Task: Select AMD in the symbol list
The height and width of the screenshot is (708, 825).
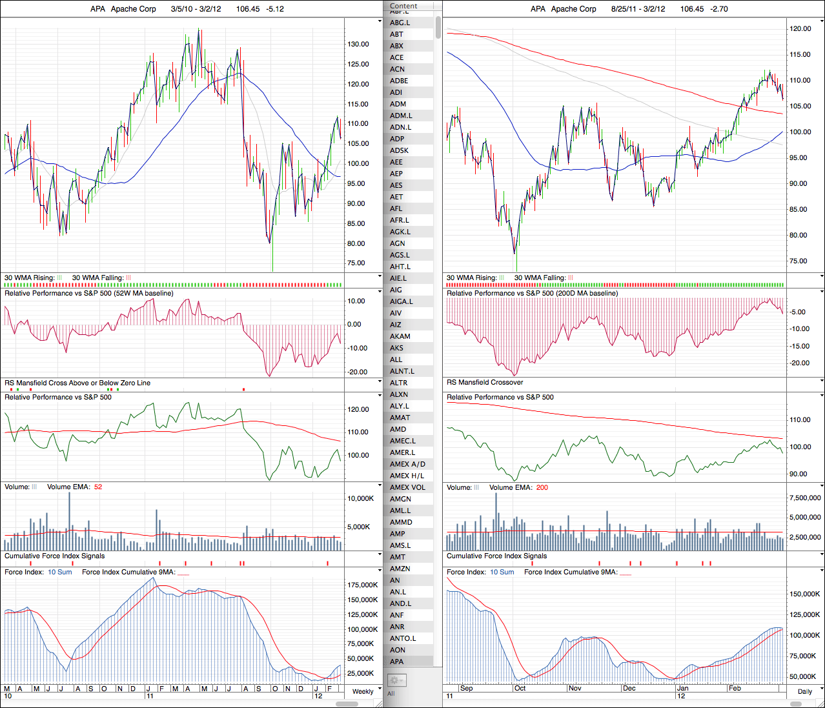Action: [x=409, y=429]
